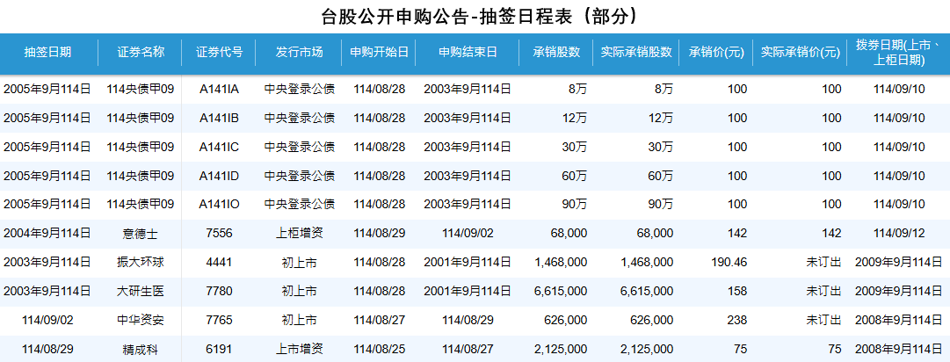Click start date 114/08/27 in 中华资安 row
Image resolution: width=950 pixels, height=362 pixels.
tap(380, 320)
